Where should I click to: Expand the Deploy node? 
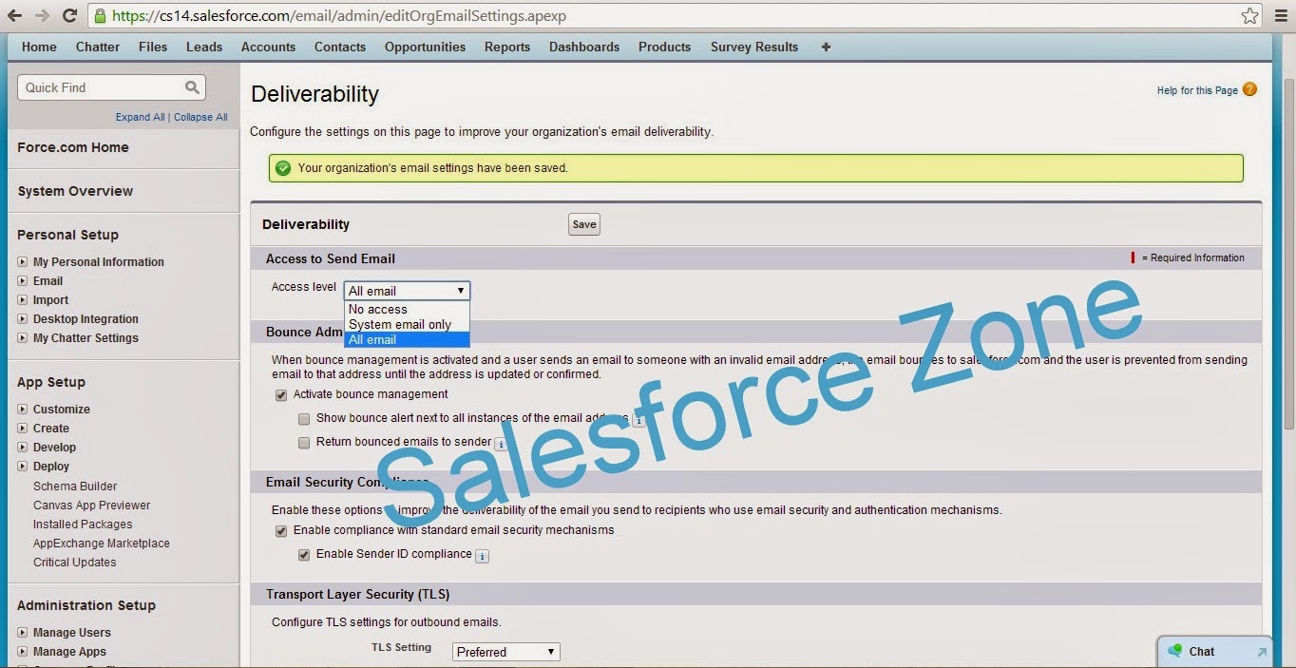(x=24, y=467)
